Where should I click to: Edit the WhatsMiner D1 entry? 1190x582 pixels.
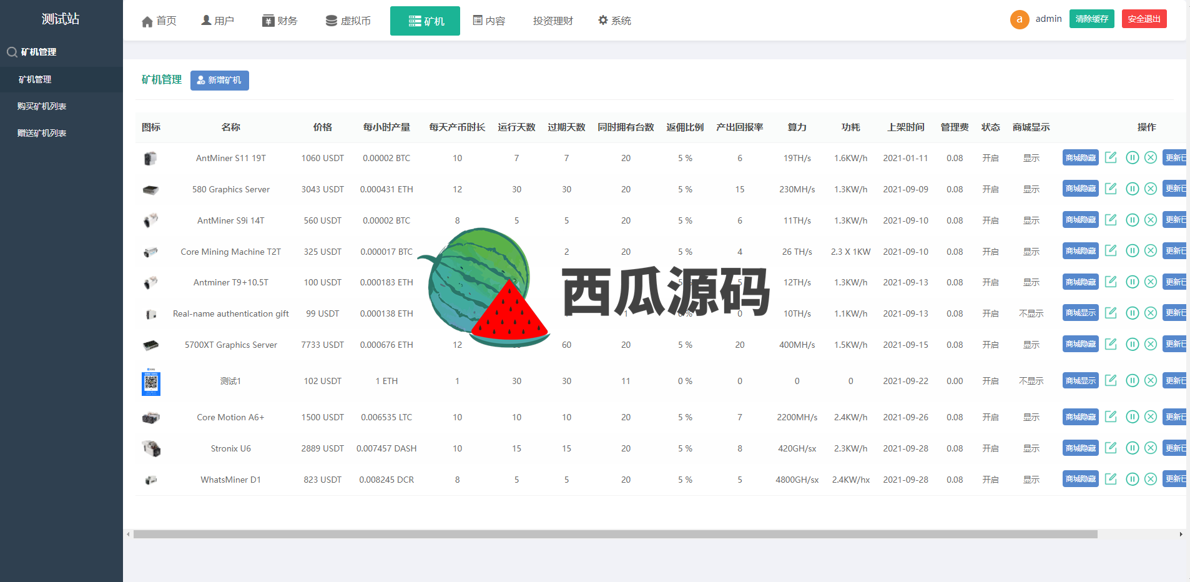pyautogui.click(x=1111, y=479)
